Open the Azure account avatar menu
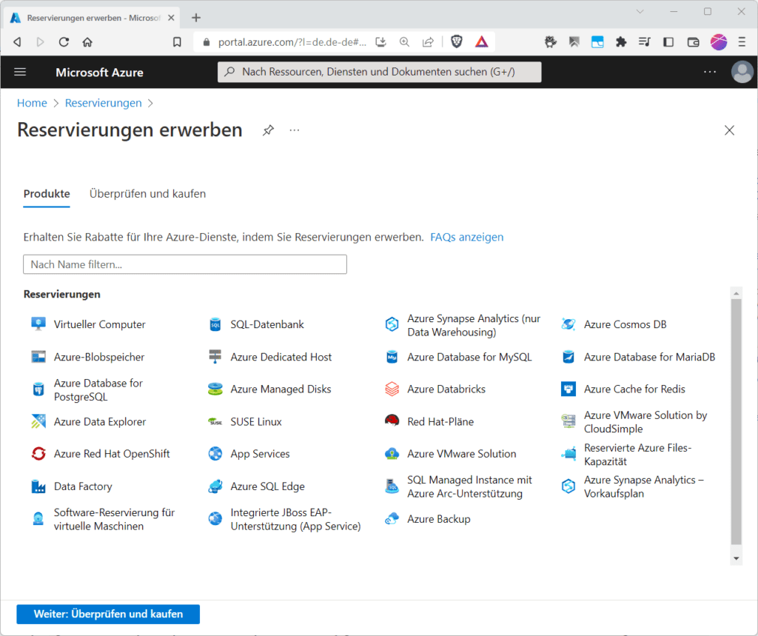The width and height of the screenshot is (758, 636). tap(742, 72)
